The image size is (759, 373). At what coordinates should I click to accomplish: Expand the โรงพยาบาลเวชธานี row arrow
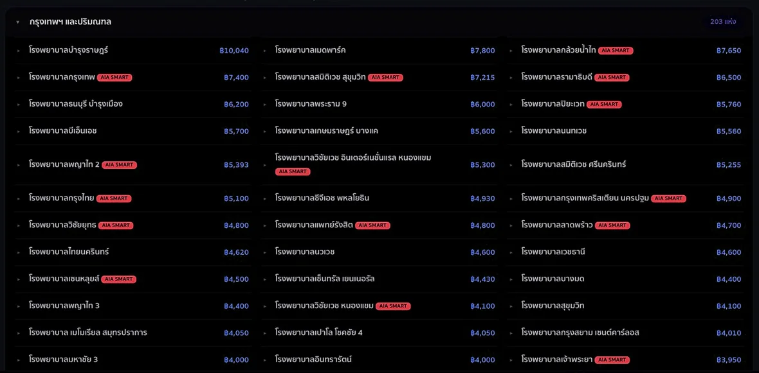(511, 252)
